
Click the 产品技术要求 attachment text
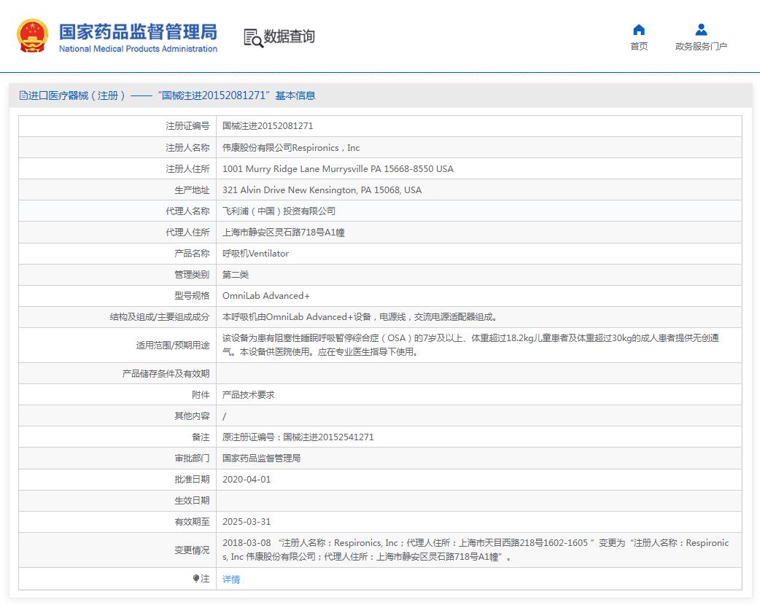(249, 395)
